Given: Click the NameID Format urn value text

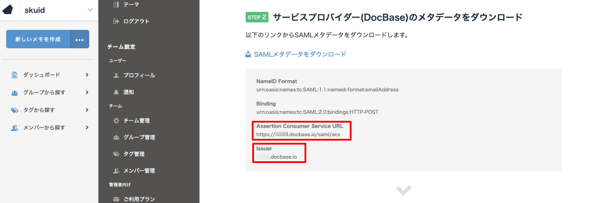Looking at the screenshot, I should pos(327,90).
